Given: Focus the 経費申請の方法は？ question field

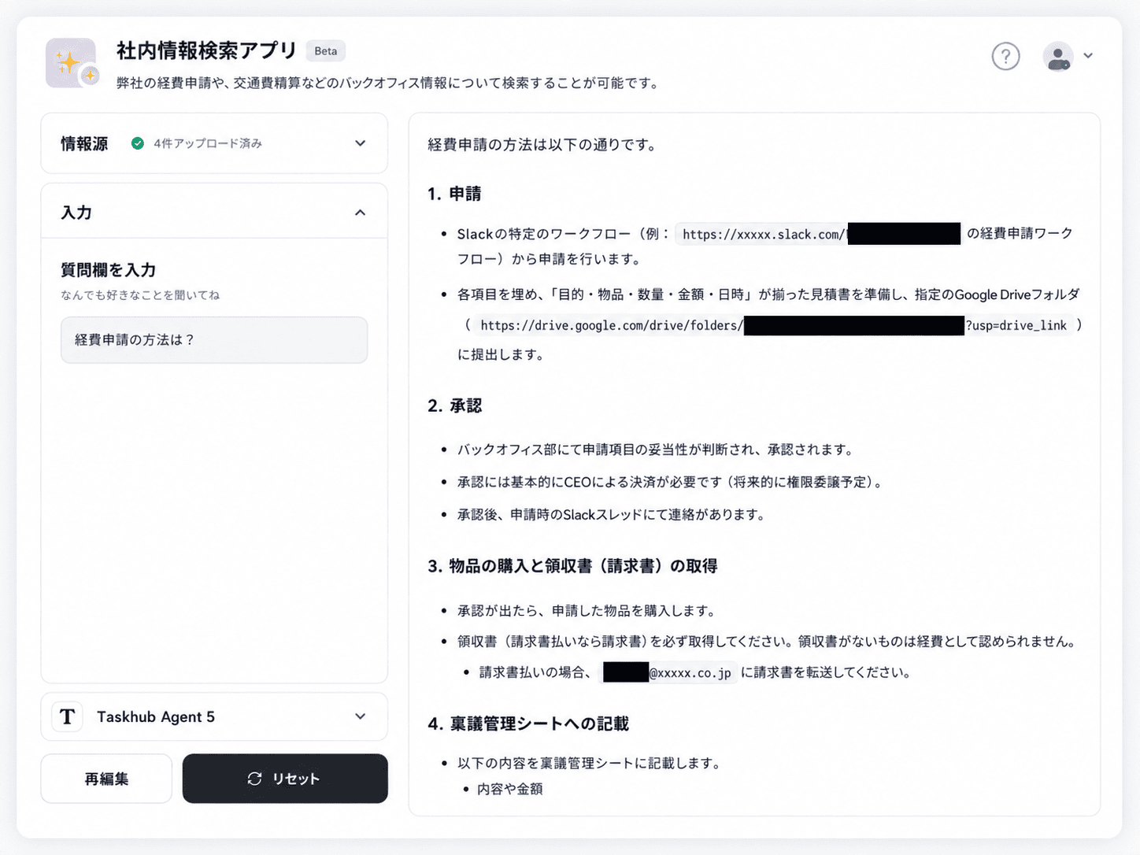Looking at the screenshot, I should [x=214, y=340].
